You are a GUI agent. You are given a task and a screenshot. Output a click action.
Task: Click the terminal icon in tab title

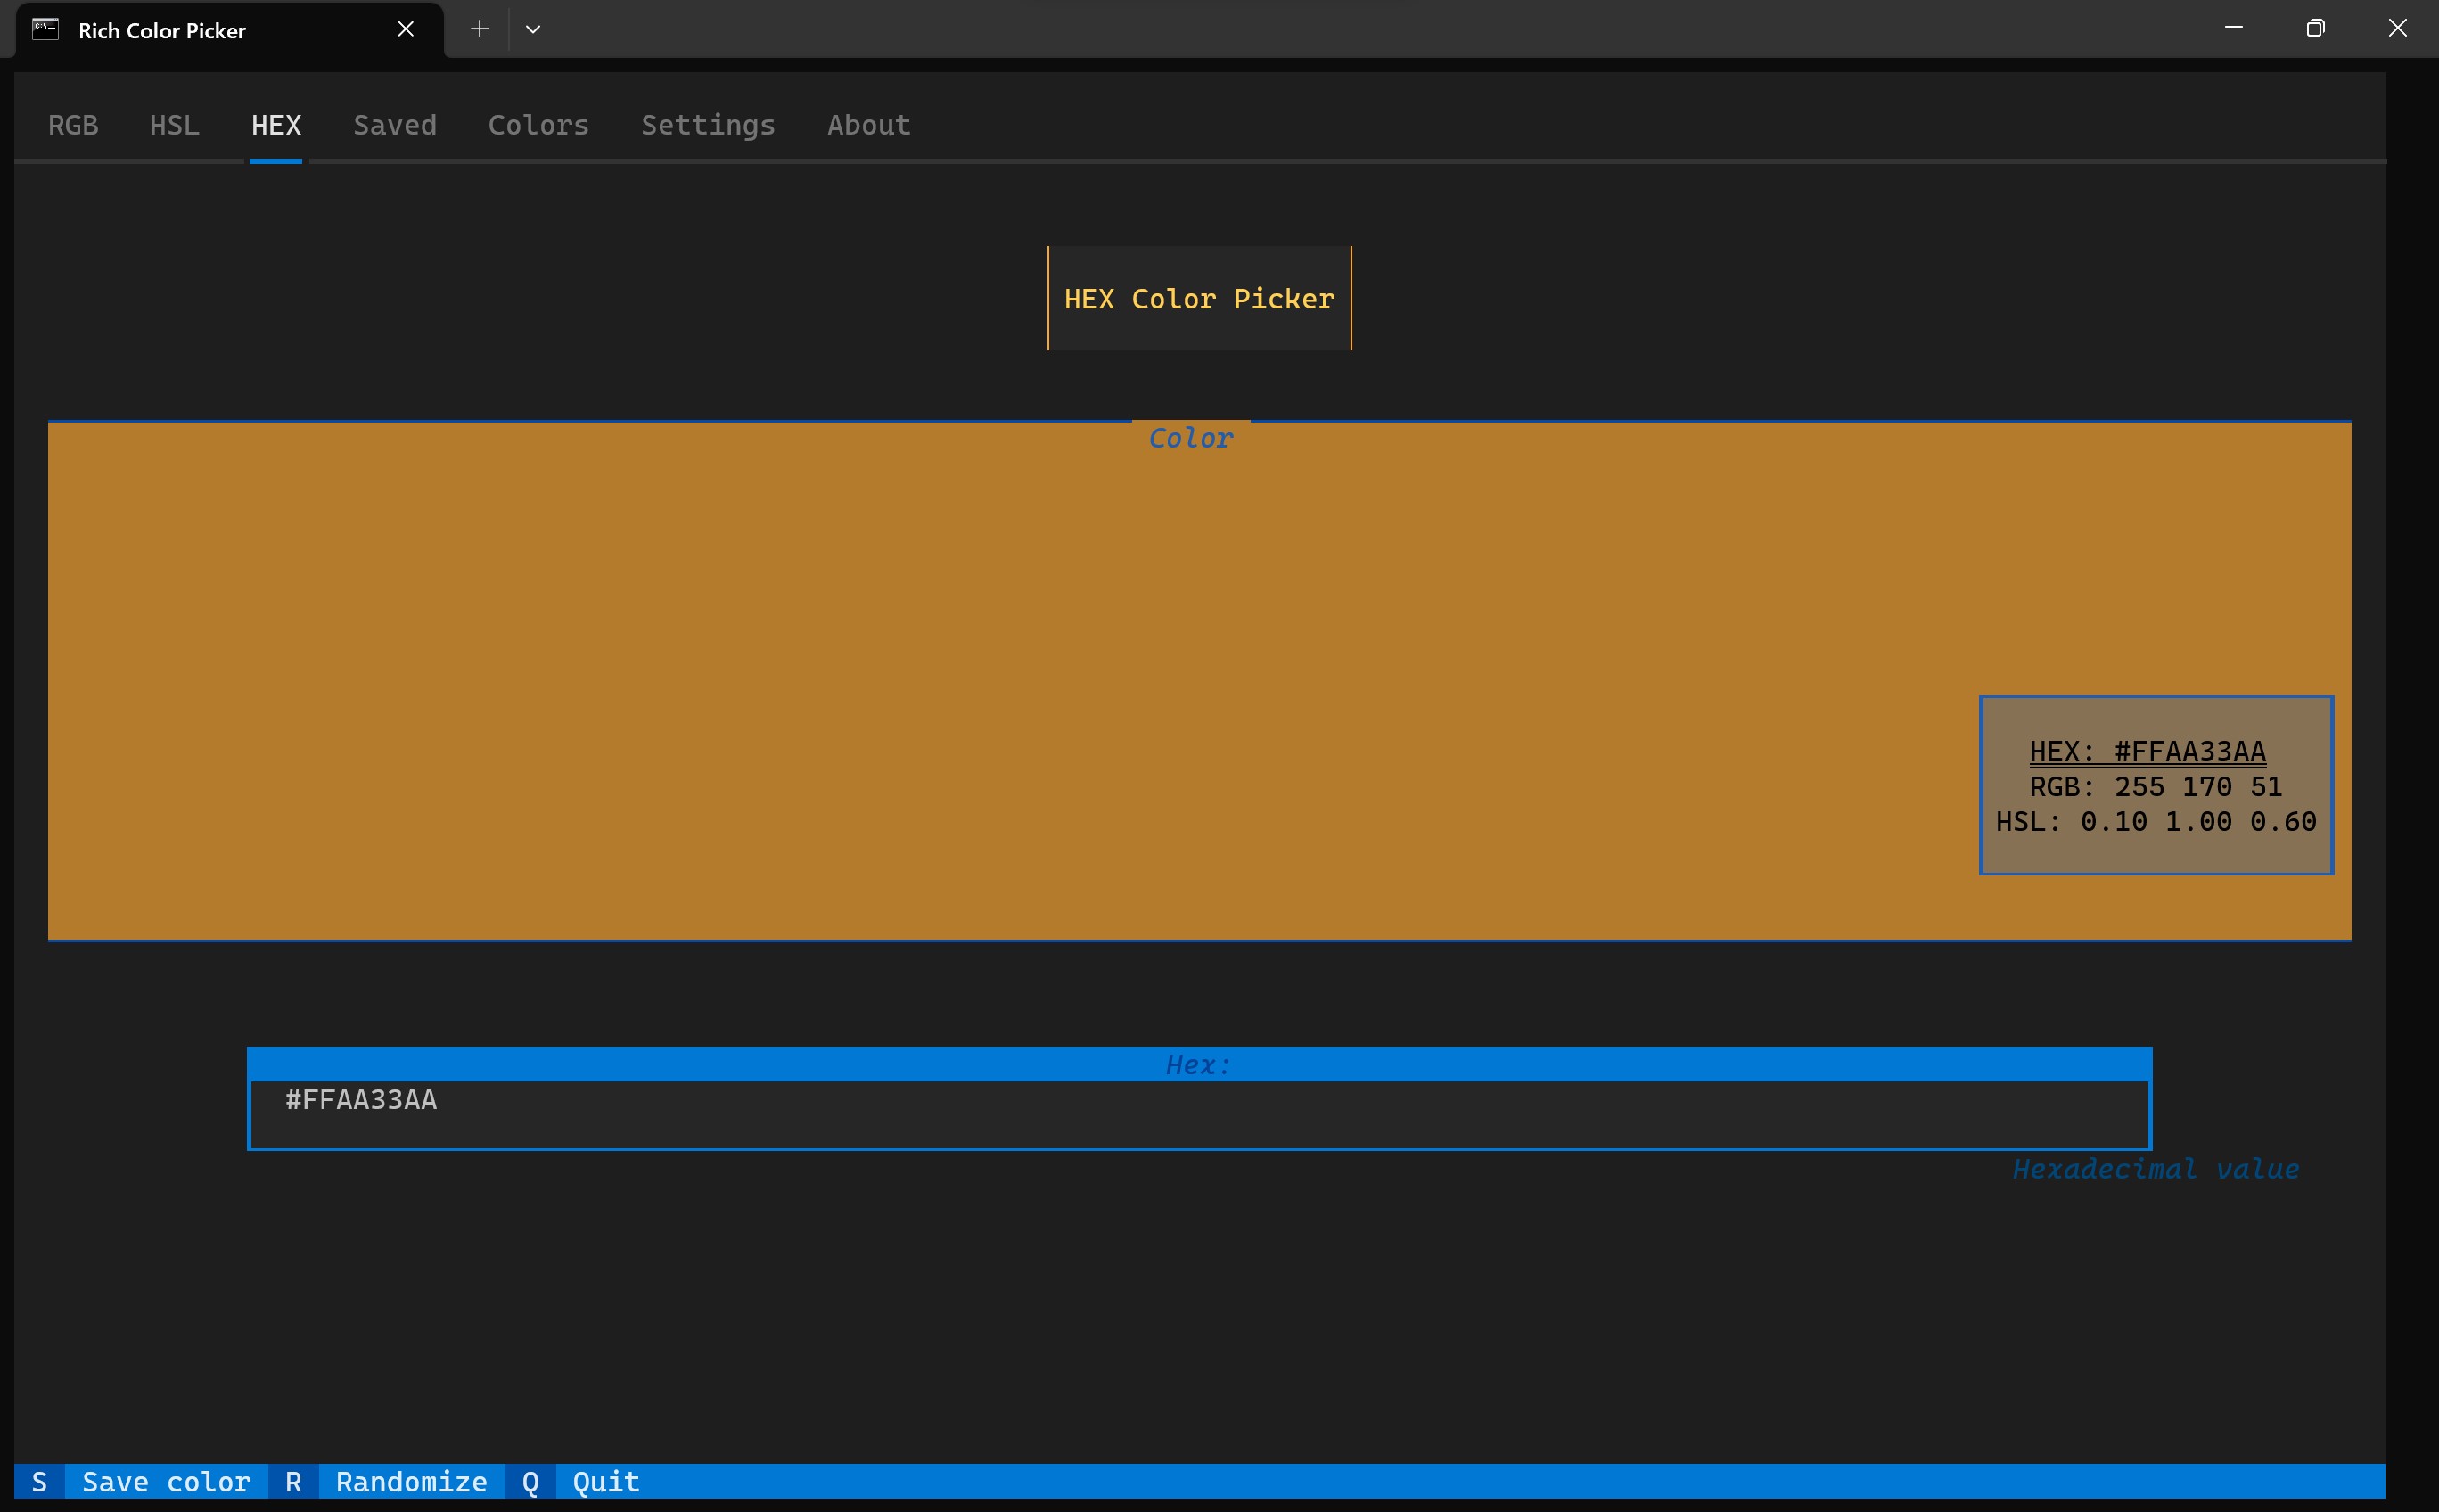pyautogui.click(x=45, y=29)
